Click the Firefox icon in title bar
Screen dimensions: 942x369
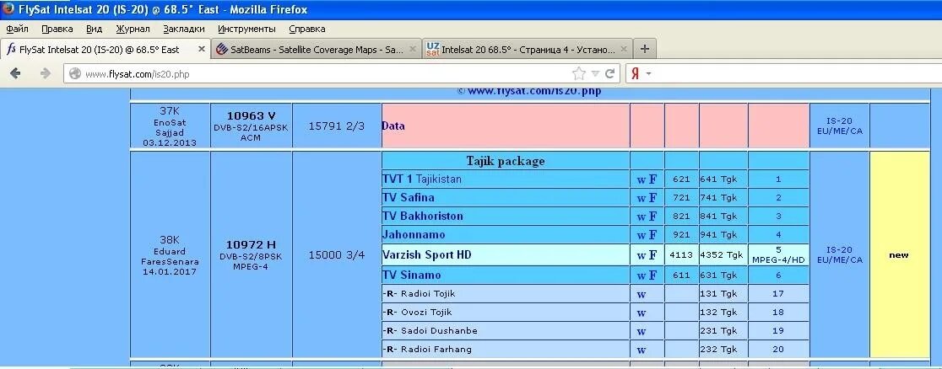click(x=9, y=9)
